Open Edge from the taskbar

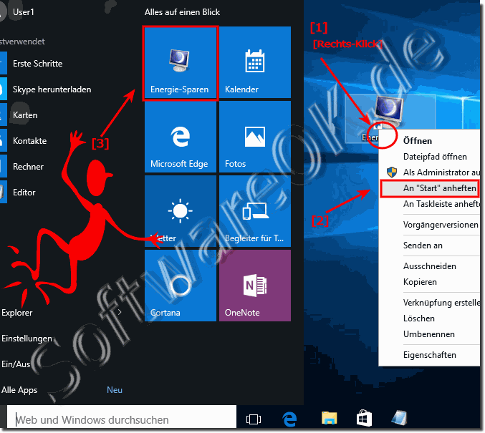[x=289, y=419]
